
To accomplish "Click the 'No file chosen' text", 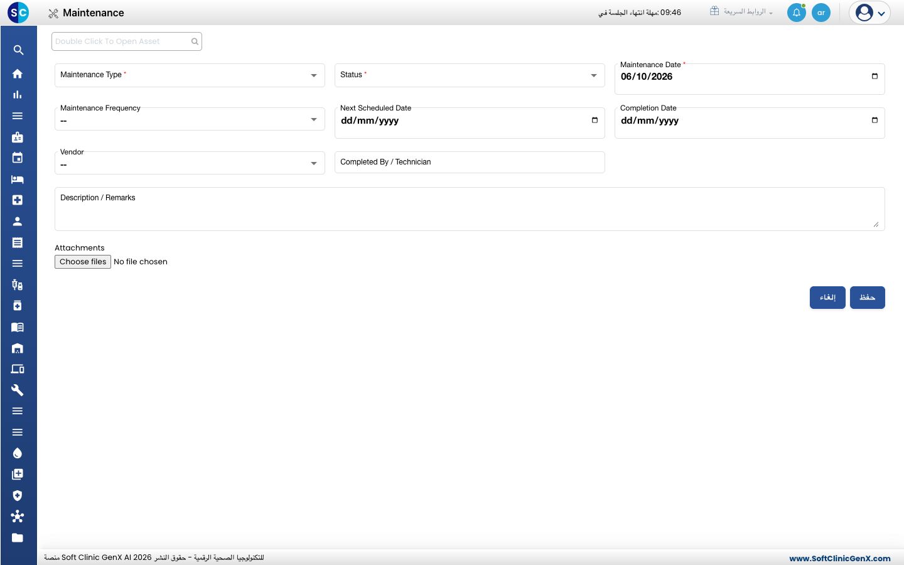I will 141,262.
